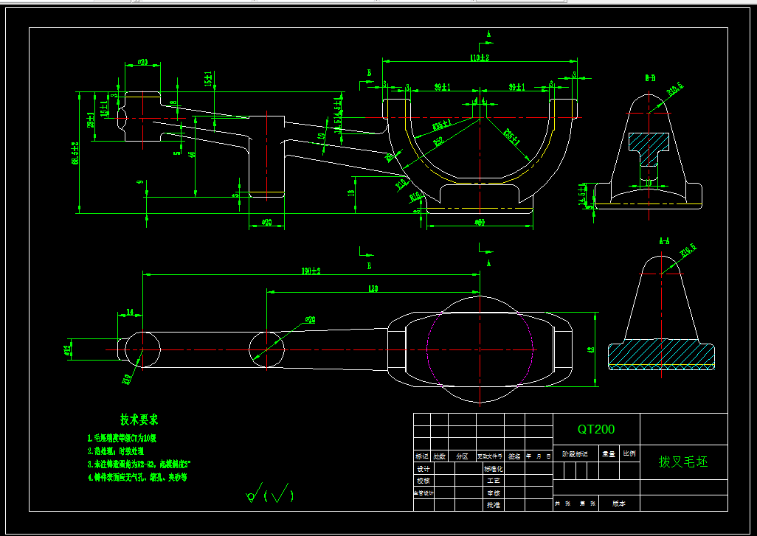Click the 42 width dimension in plan view
Screen dimensions: 757x536
pos(590,350)
